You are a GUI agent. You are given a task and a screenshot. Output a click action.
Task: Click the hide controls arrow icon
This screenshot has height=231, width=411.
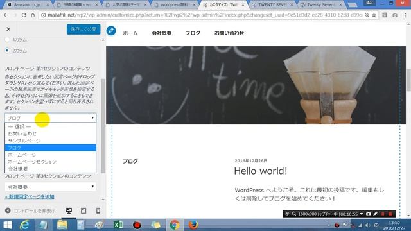click(8, 210)
